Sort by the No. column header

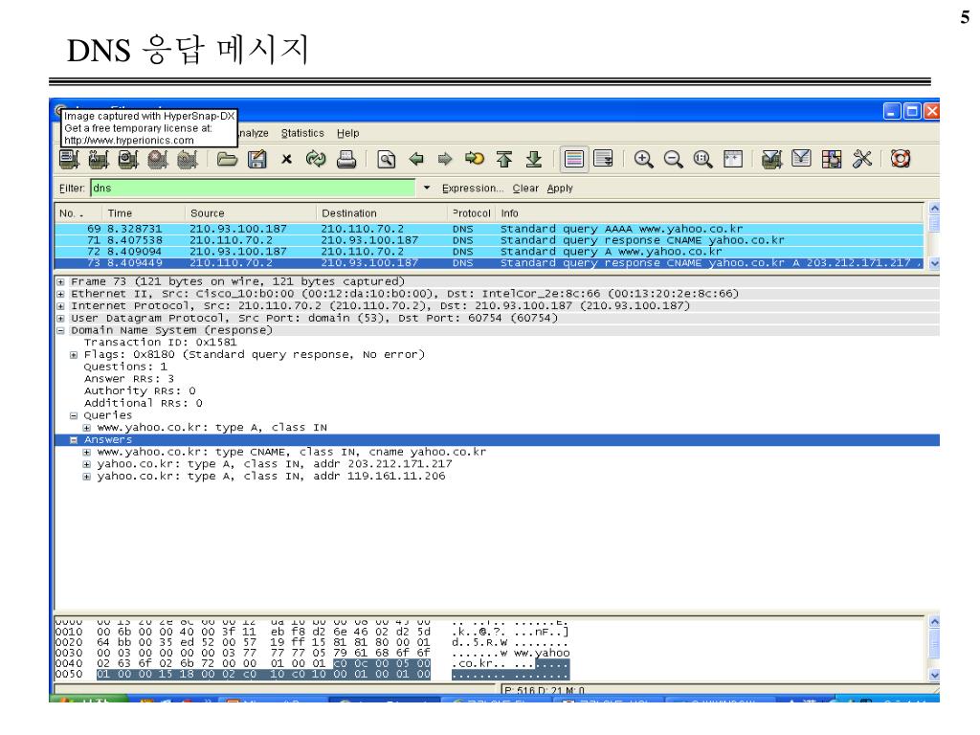pos(78,213)
